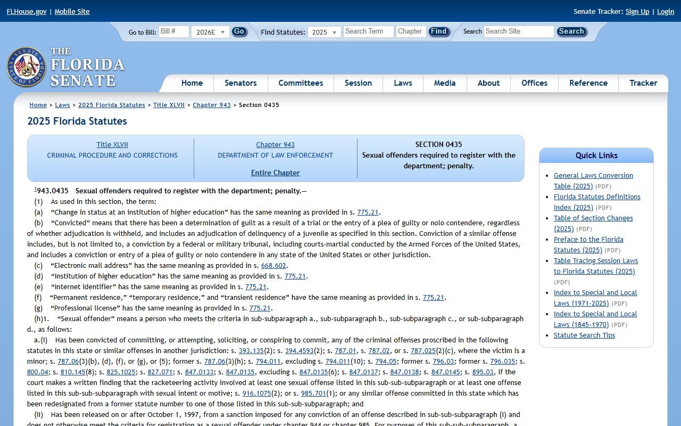Open the Home navigation tab
This screenshot has height=426, width=681.
192,83
